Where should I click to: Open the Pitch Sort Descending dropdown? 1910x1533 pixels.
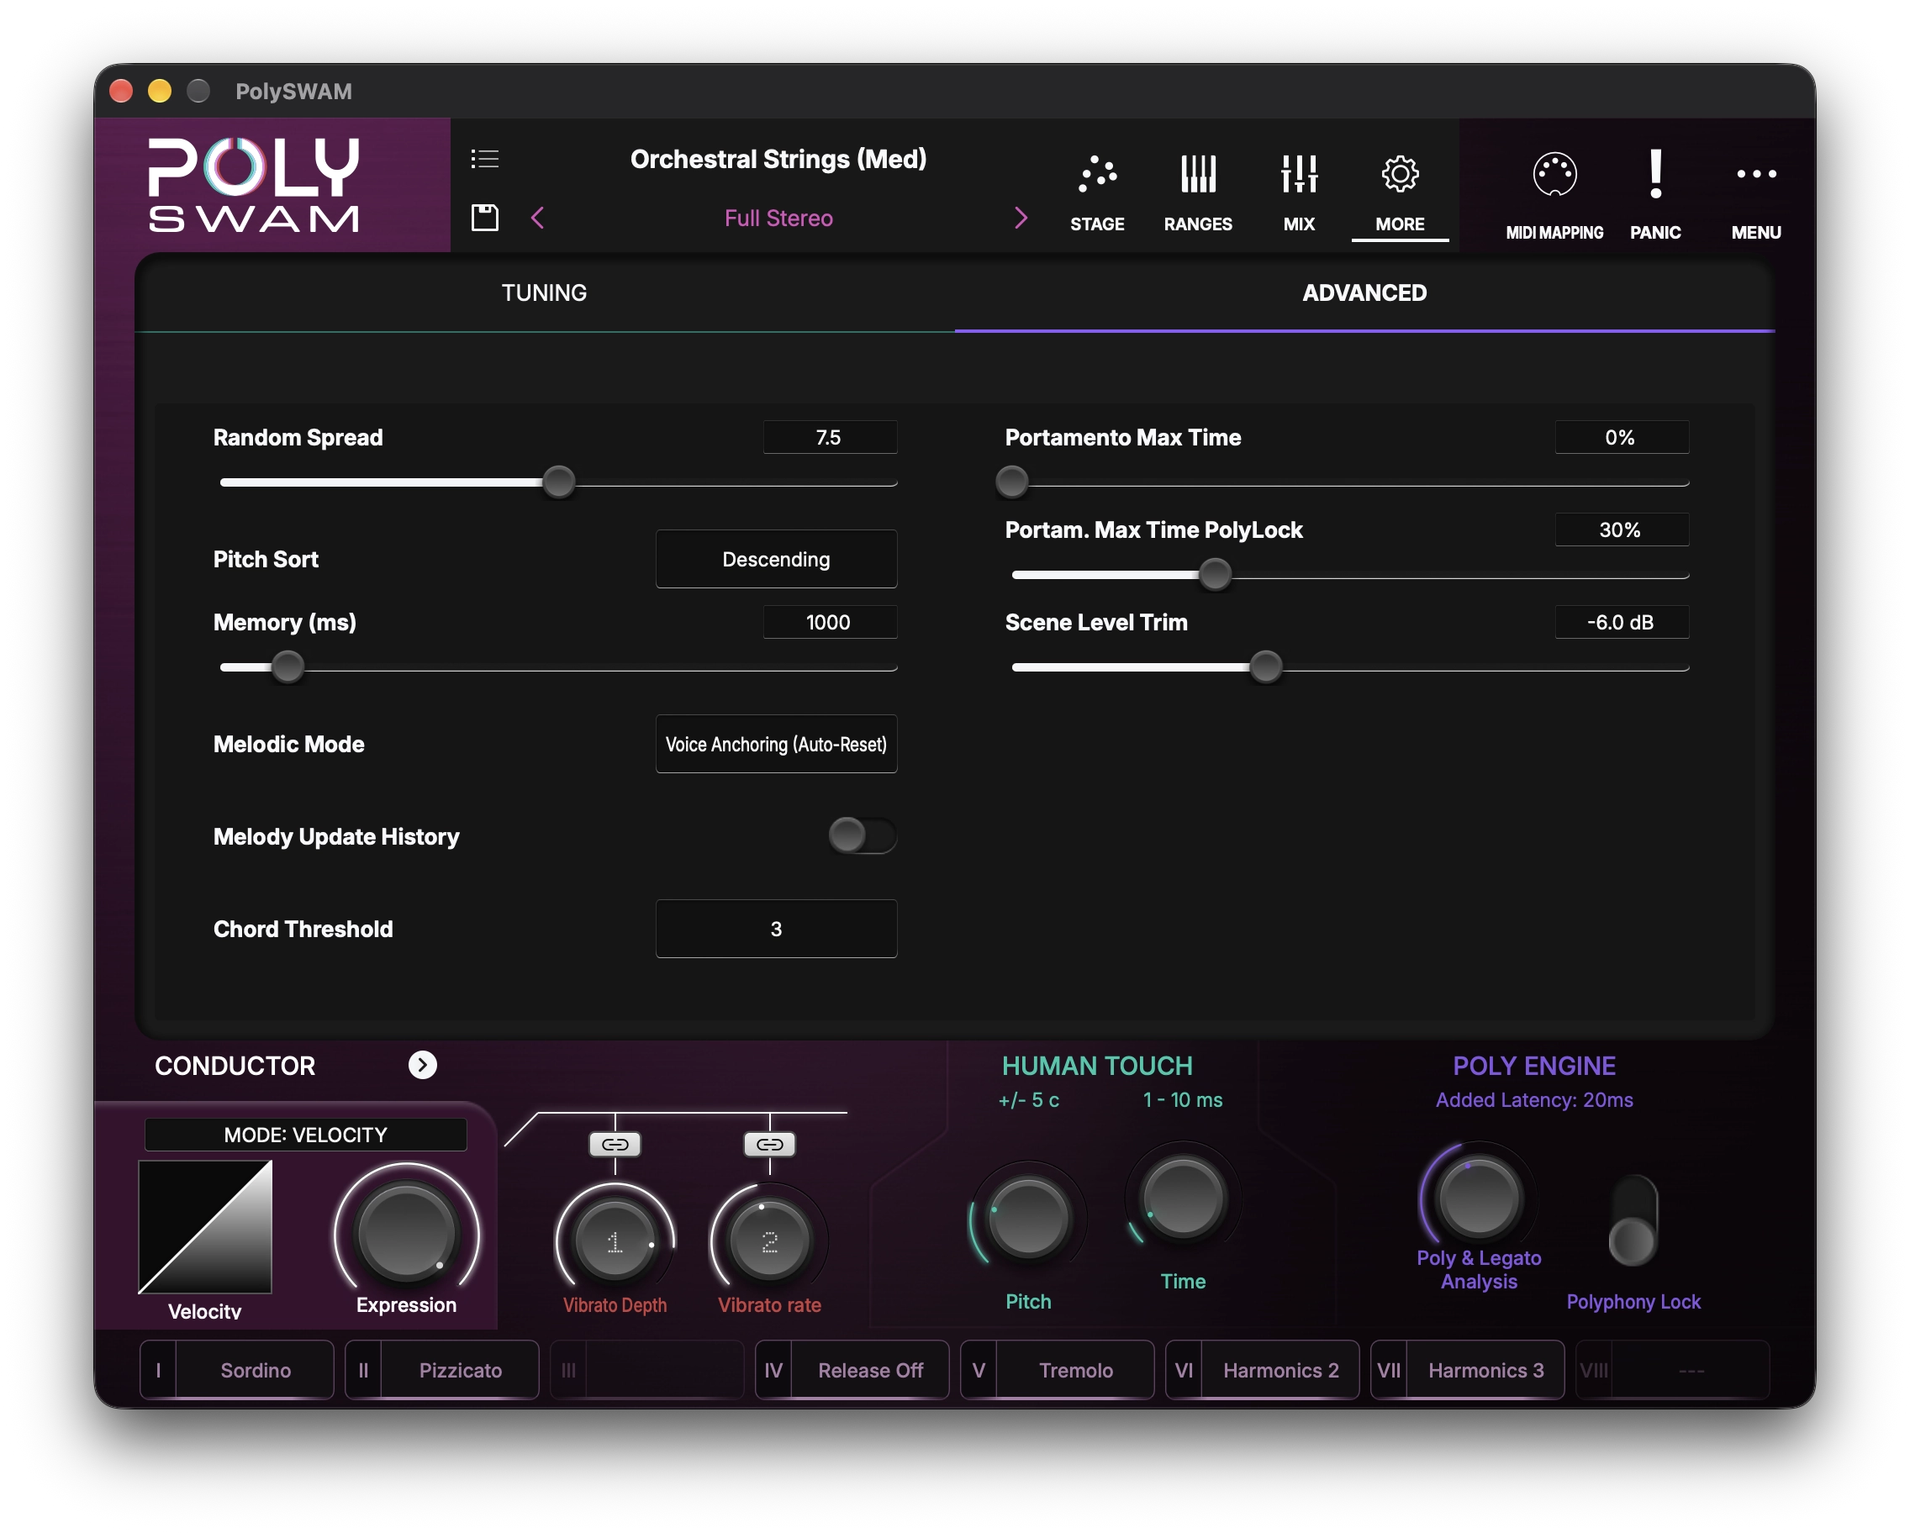coord(776,559)
